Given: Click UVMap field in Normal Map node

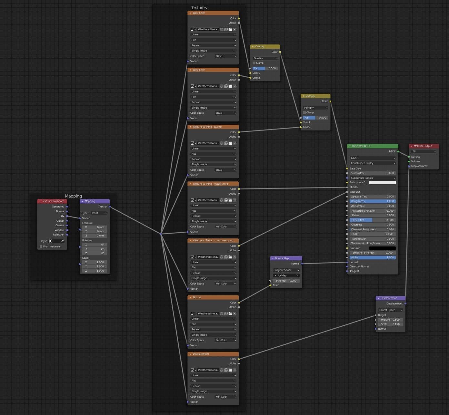Looking at the screenshot, I should click(284, 275).
